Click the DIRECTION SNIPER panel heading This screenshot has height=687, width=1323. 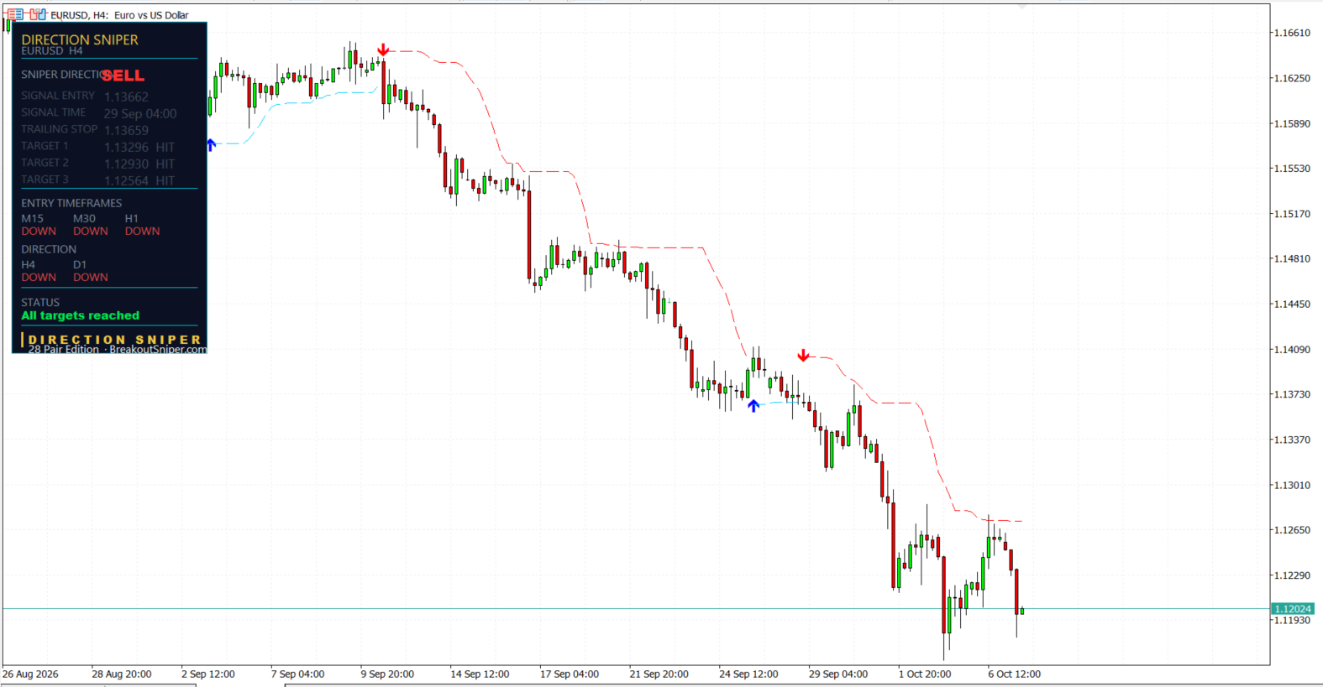coord(80,39)
